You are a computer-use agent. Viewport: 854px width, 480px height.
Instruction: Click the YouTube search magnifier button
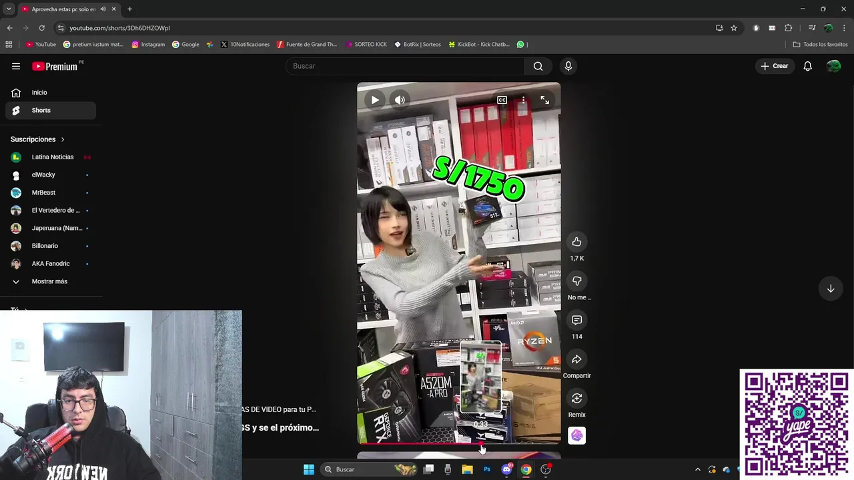538,66
